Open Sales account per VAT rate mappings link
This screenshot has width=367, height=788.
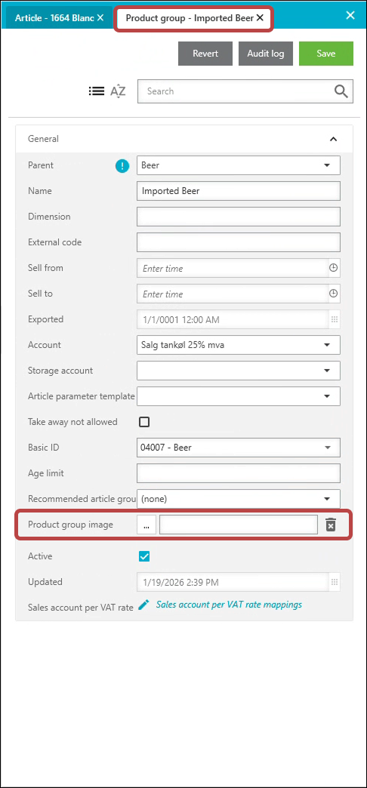coord(229,605)
